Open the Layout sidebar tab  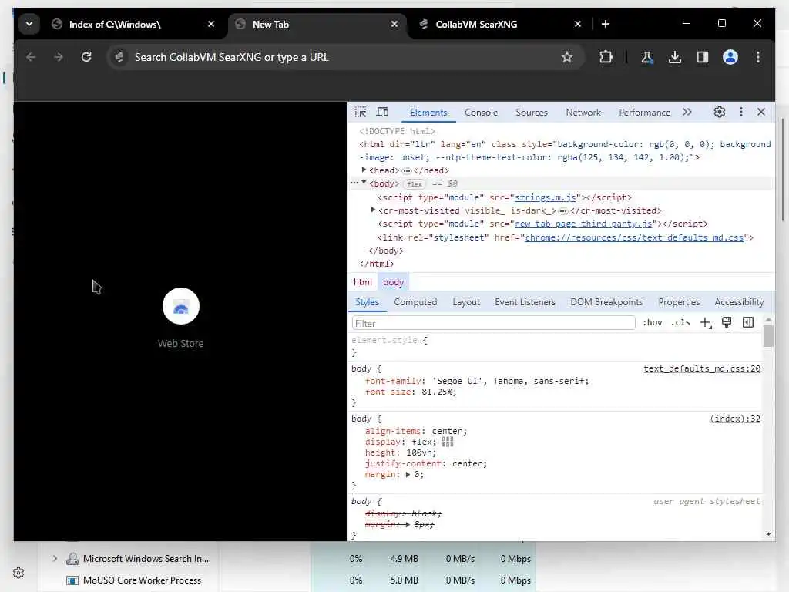466,302
